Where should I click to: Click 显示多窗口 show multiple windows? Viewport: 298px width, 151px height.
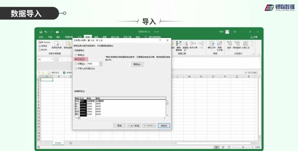coord(251,73)
